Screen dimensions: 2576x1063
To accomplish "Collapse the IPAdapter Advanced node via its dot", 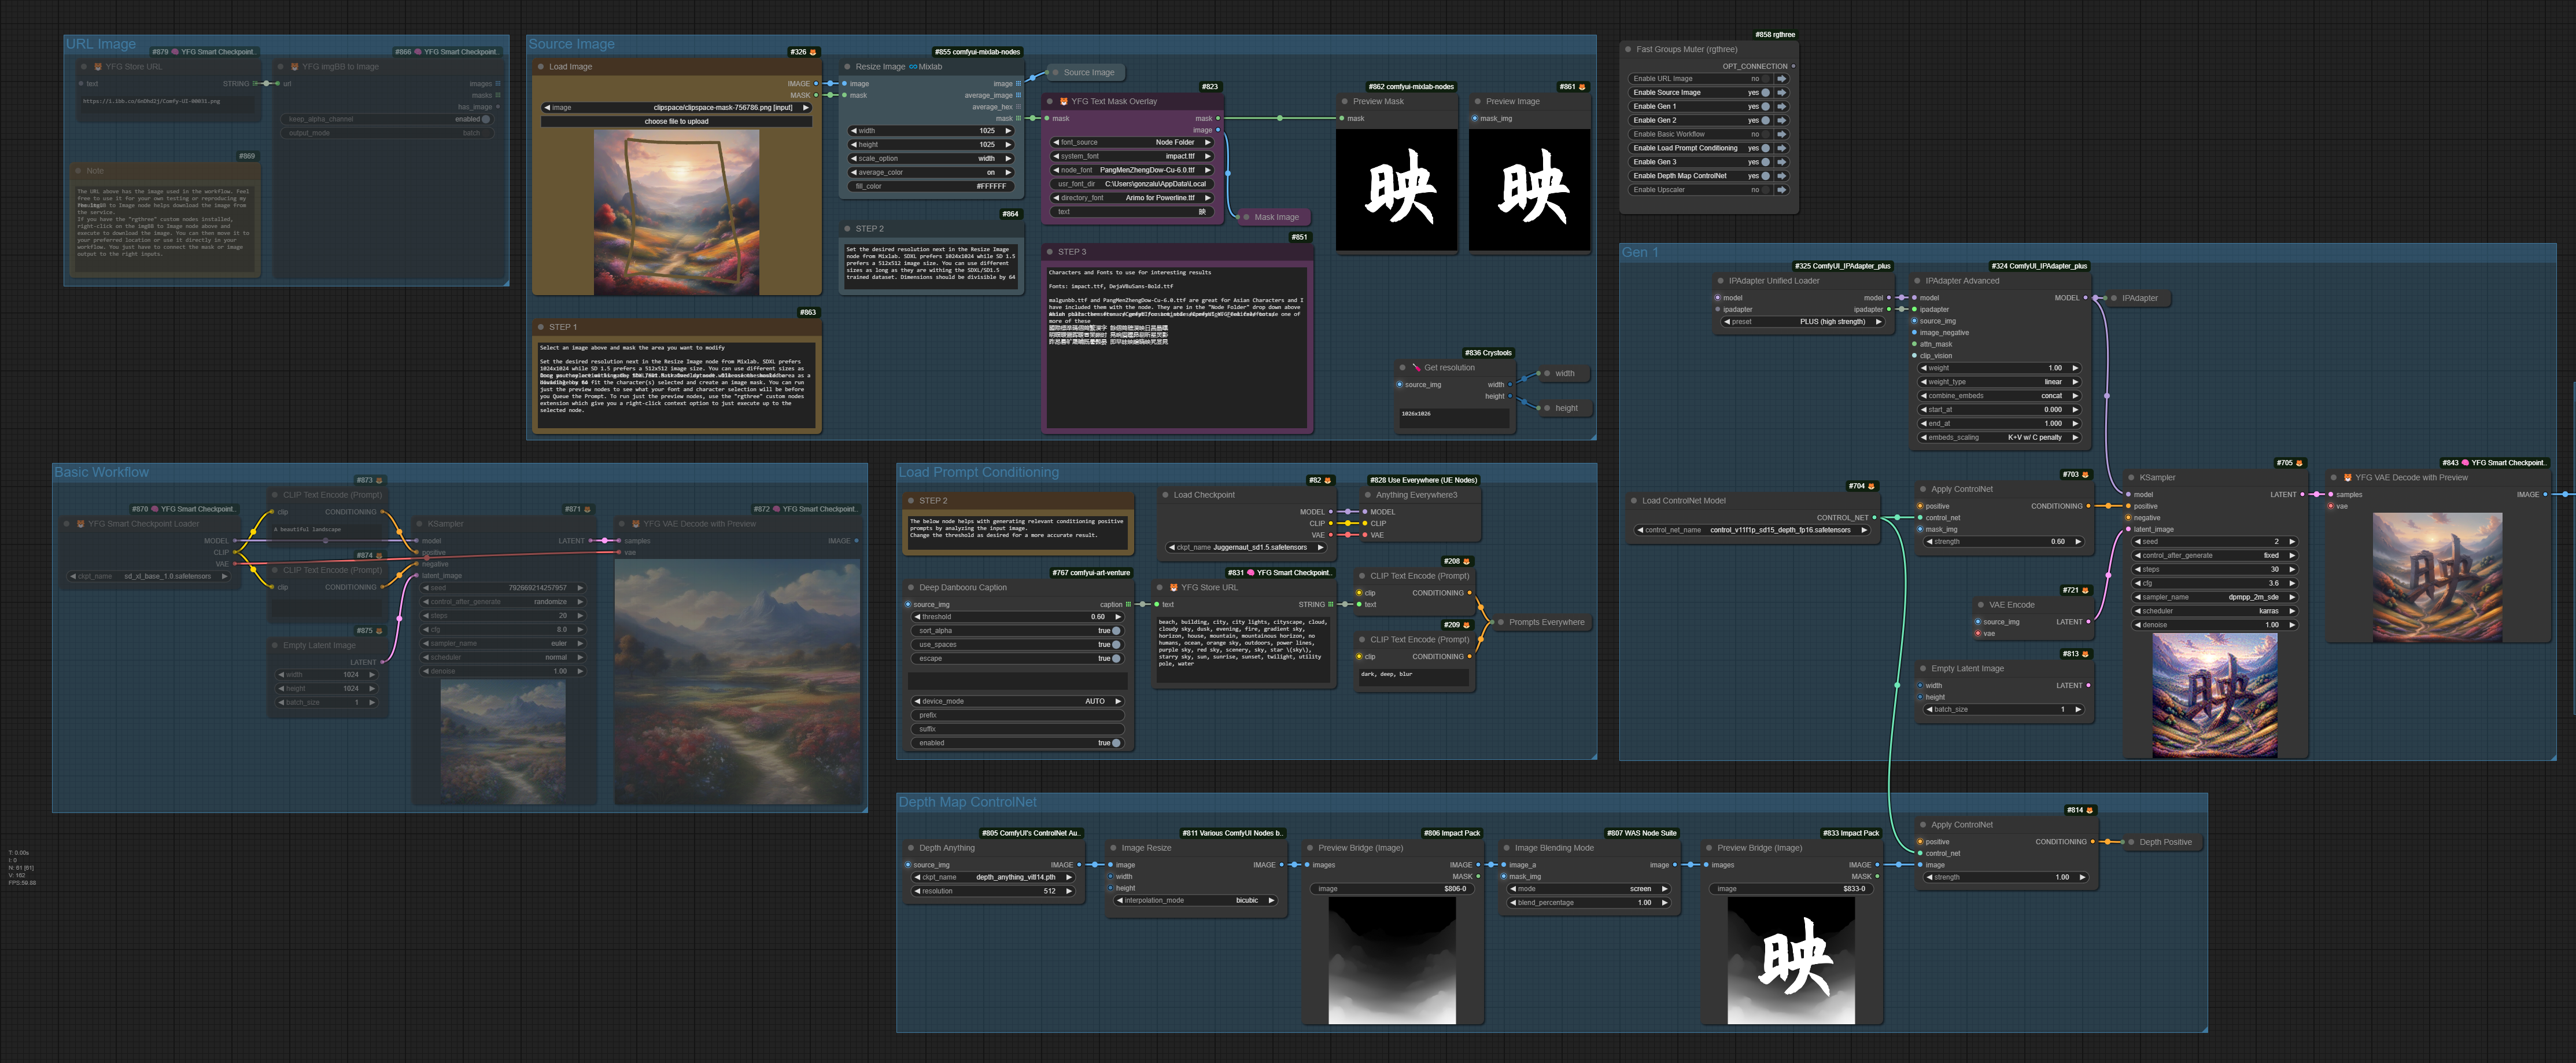I will pyautogui.click(x=1918, y=281).
